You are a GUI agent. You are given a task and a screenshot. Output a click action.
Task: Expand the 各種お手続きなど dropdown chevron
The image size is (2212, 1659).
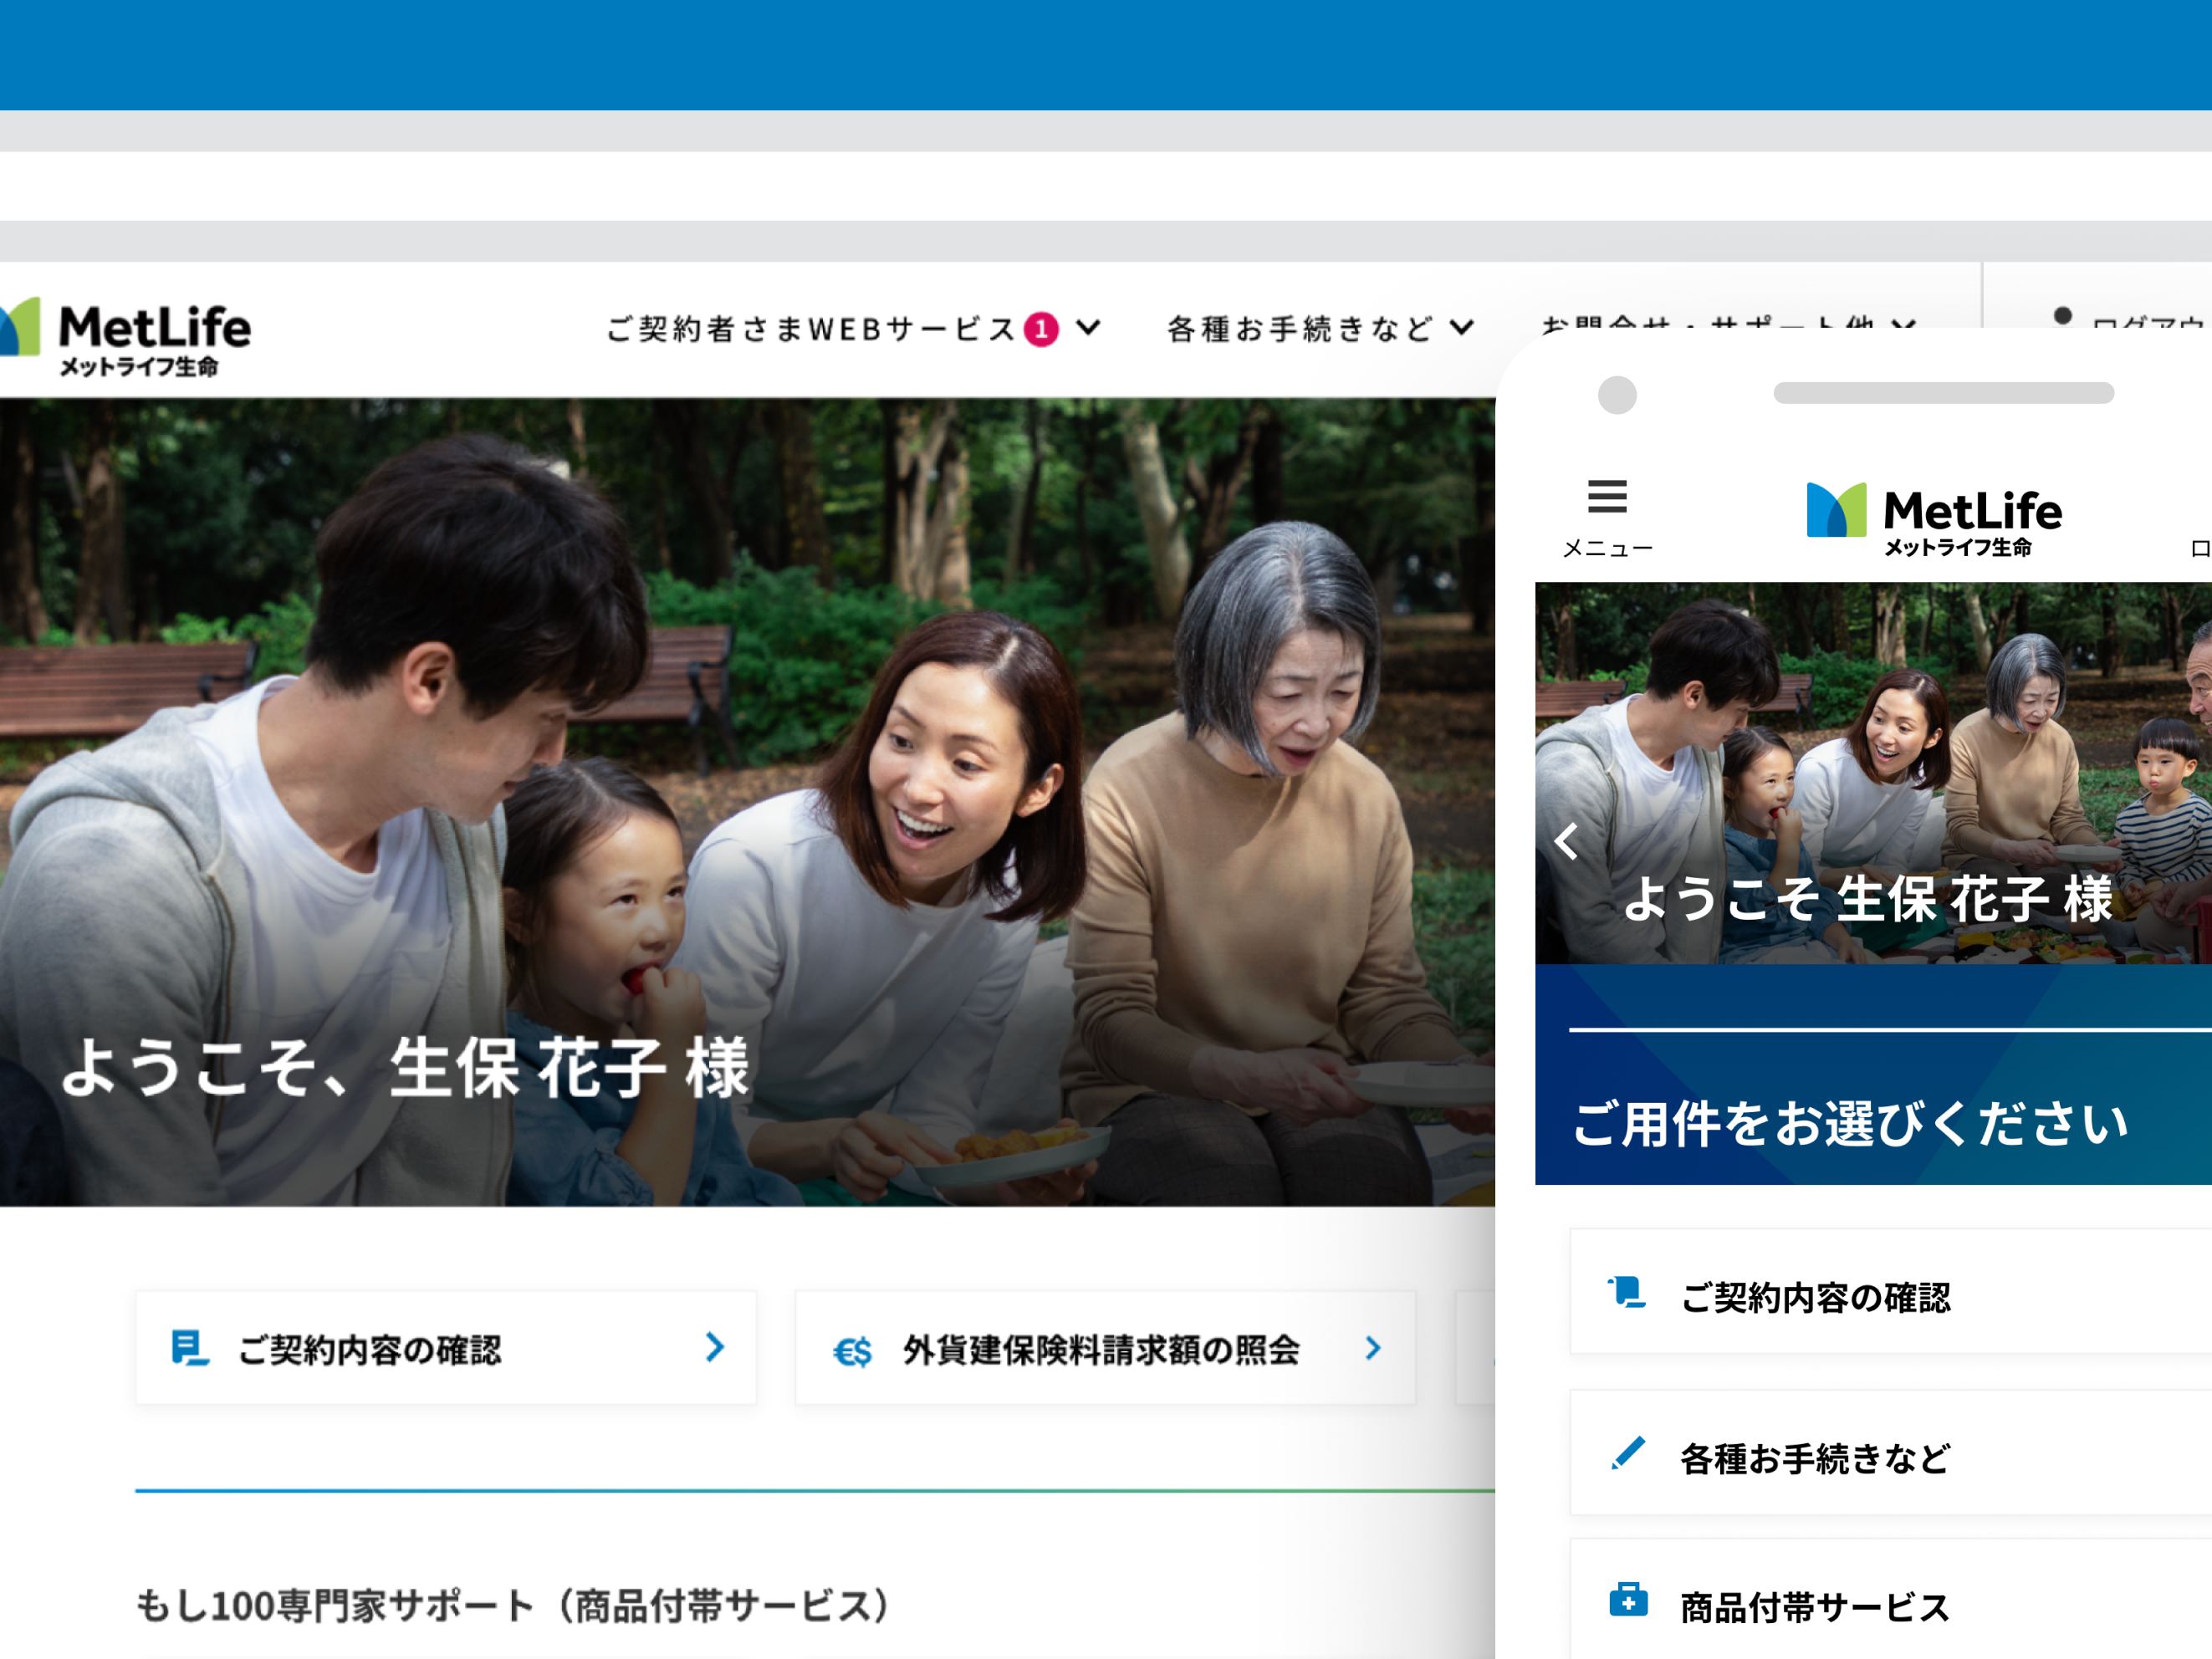pos(1462,327)
